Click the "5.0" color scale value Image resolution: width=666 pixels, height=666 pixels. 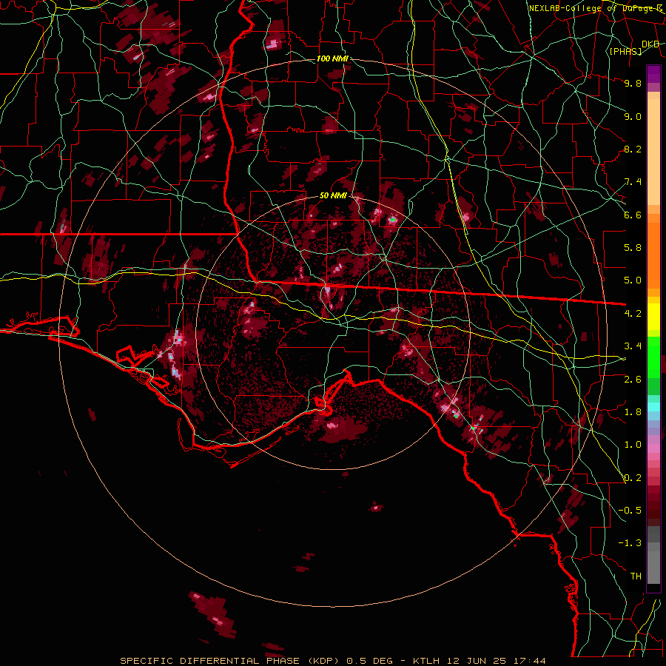[633, 280]
